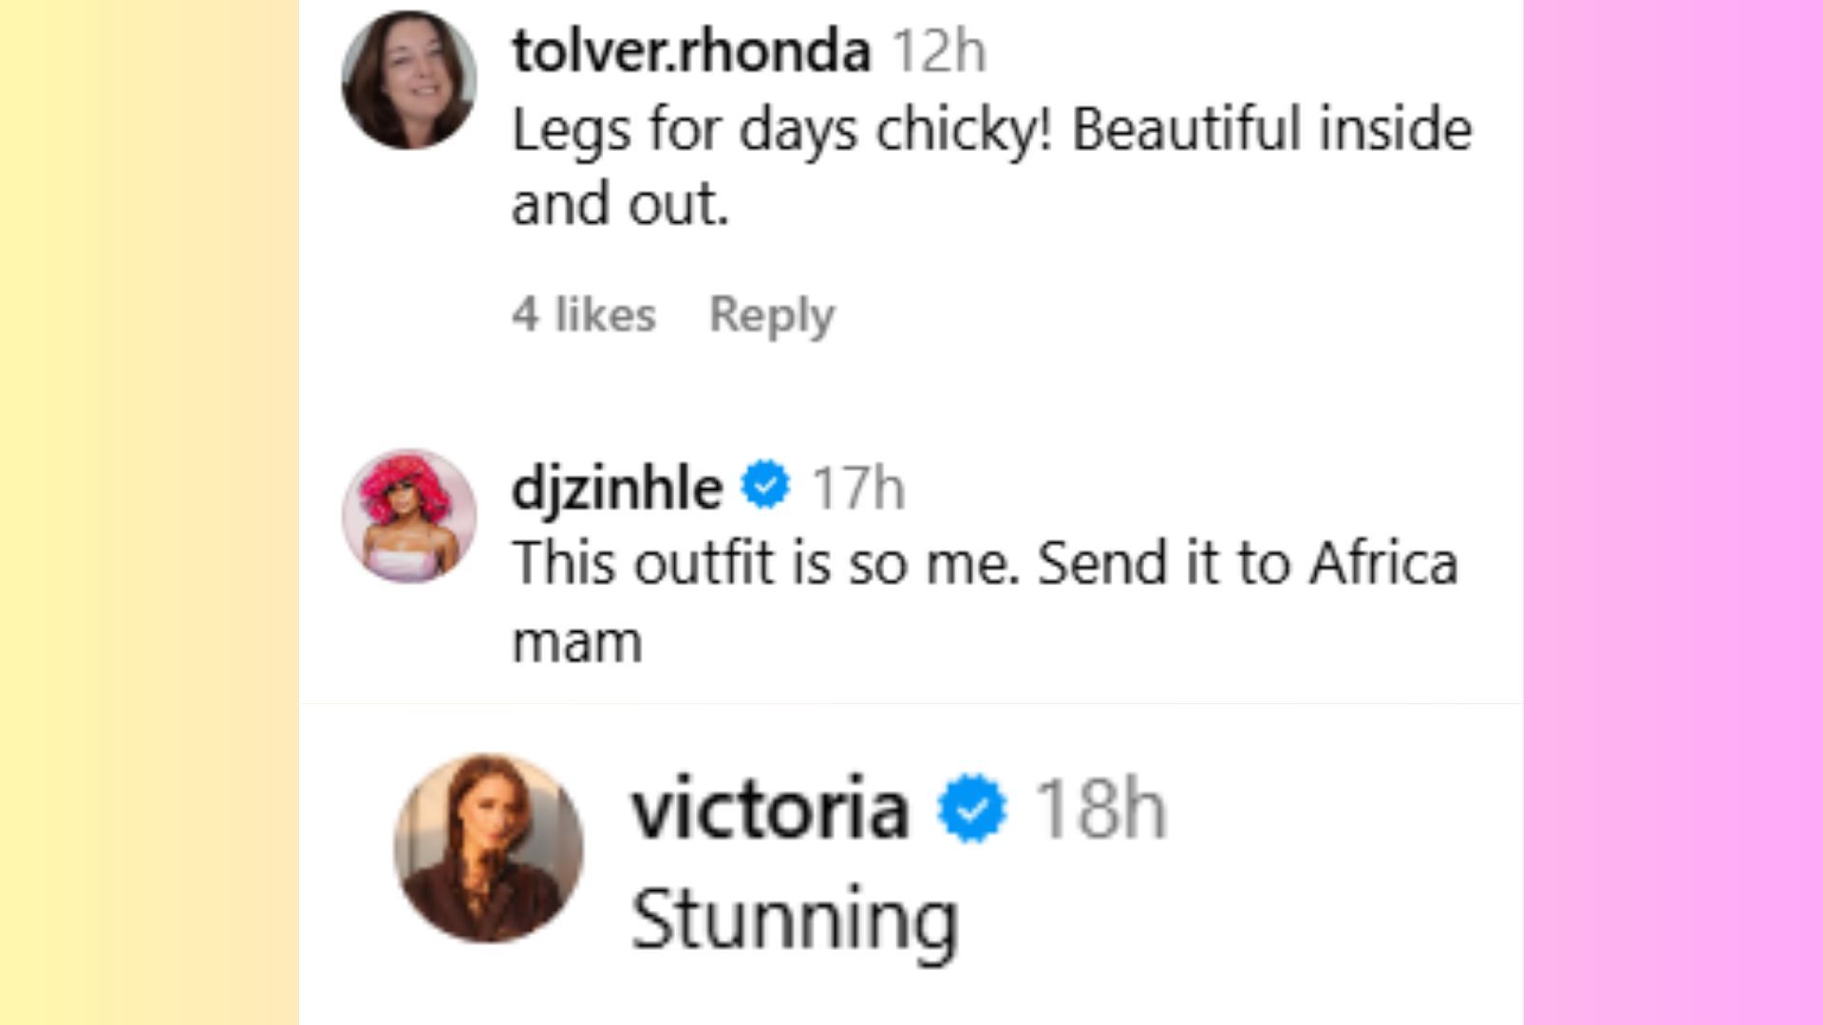Reply to tolver.rhonda's comment
The height and width of the screenshot is (1025, 1823).
(x=772, y=314)
